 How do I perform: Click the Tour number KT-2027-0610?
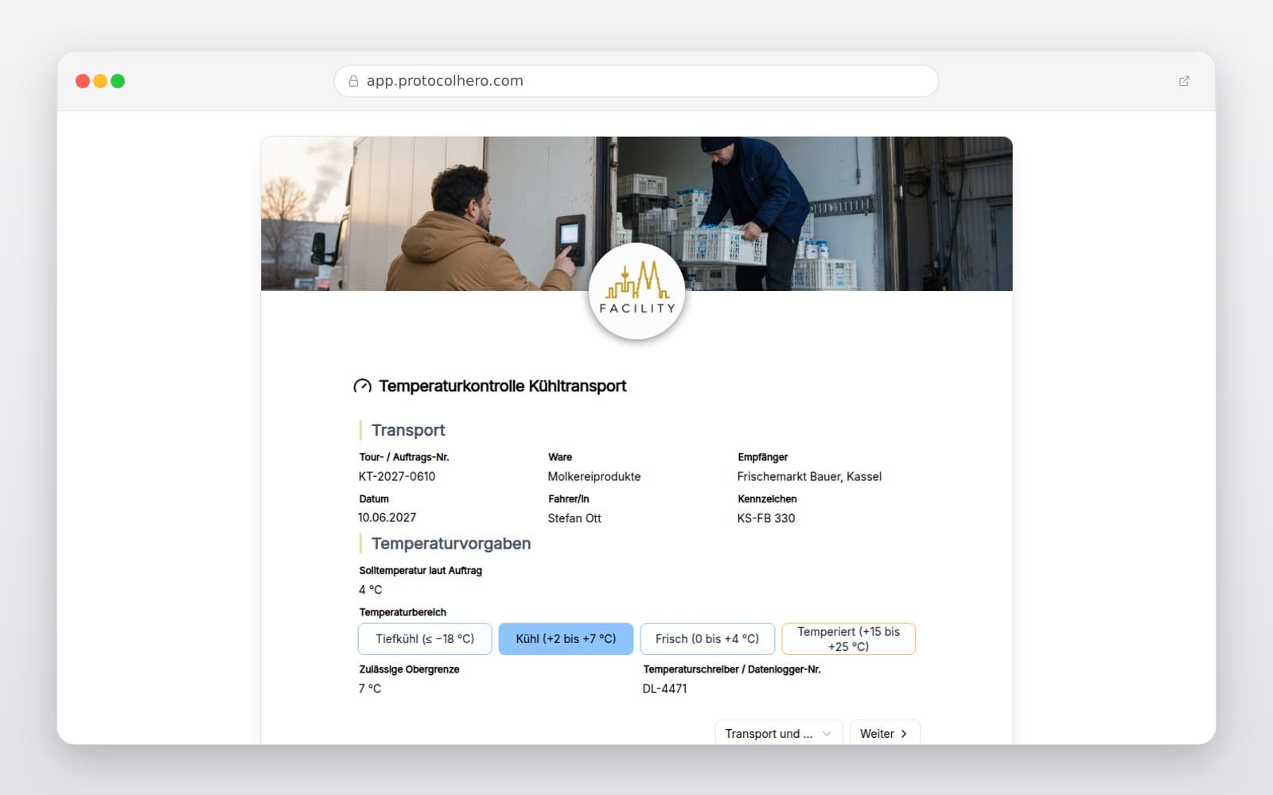(x=397, y=477)
